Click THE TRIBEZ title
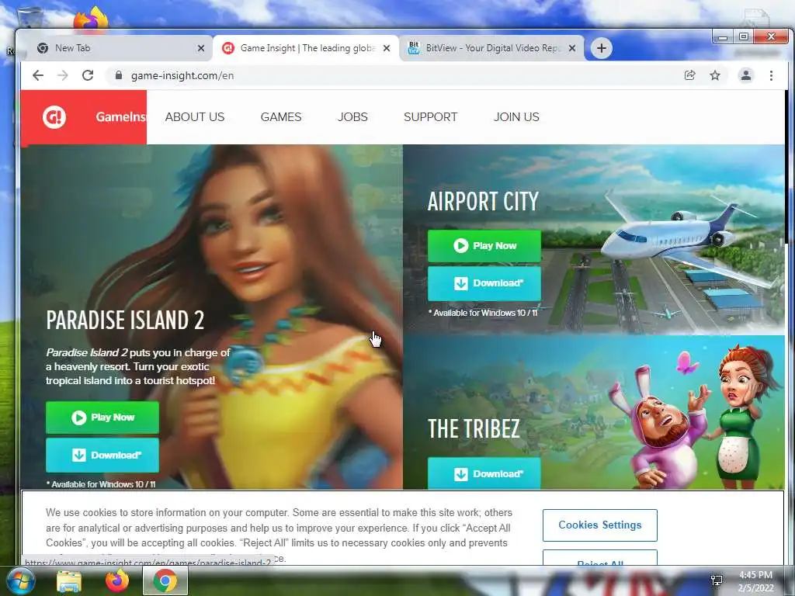 [474, 428]
